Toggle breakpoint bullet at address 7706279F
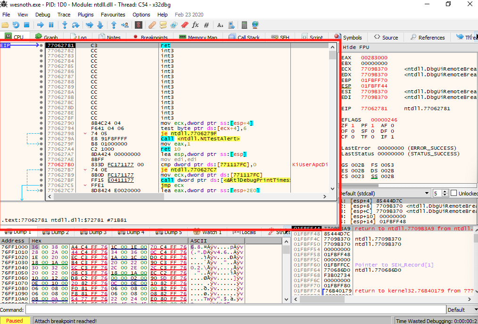Screen dimensions: 478x324 click(41, 144)
